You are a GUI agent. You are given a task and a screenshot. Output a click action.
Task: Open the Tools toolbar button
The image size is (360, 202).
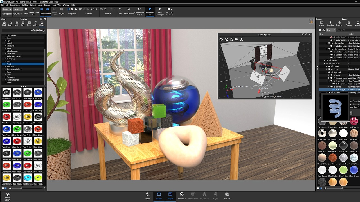(x=120, y=11)
